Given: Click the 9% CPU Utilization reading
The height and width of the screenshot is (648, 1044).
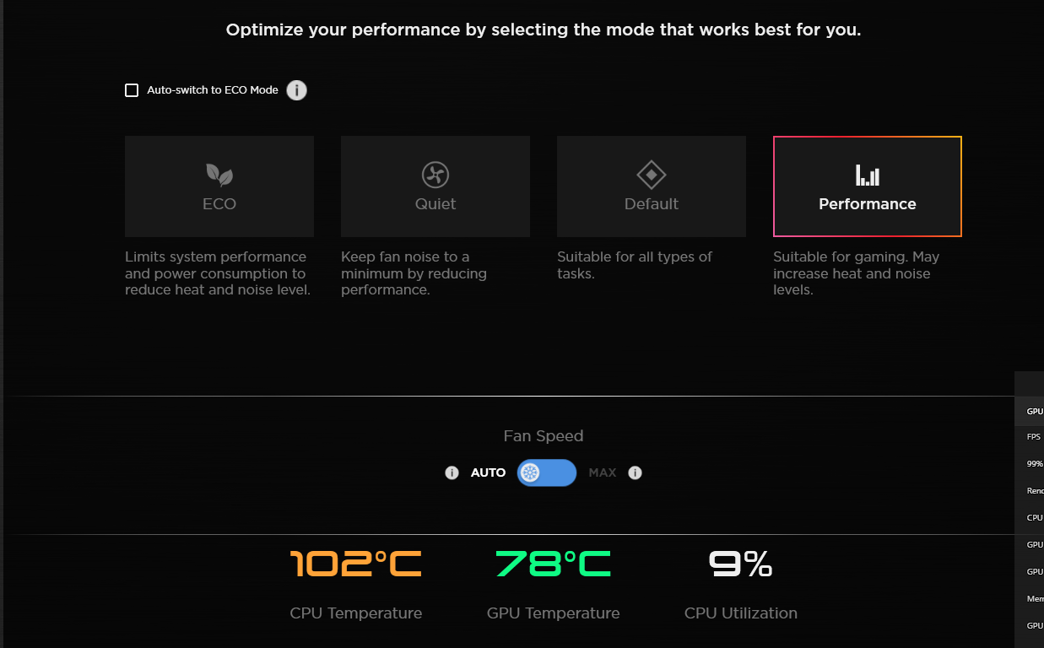Looking at the screenshot, I should [x=740, y=564].
